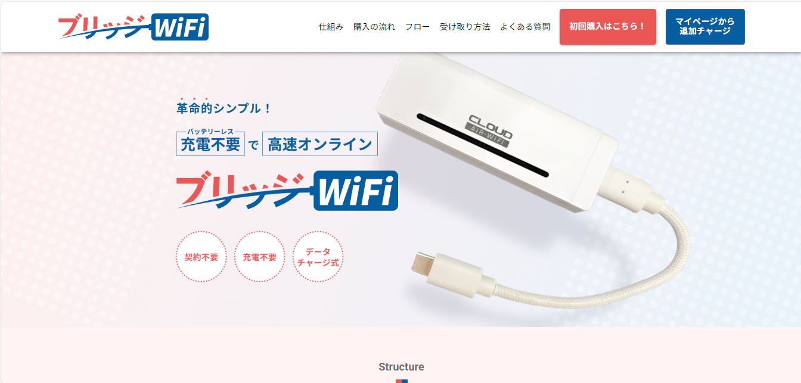
Task: Open 受け取り方法 in the navigation
Action: click(x=465, y=27)
